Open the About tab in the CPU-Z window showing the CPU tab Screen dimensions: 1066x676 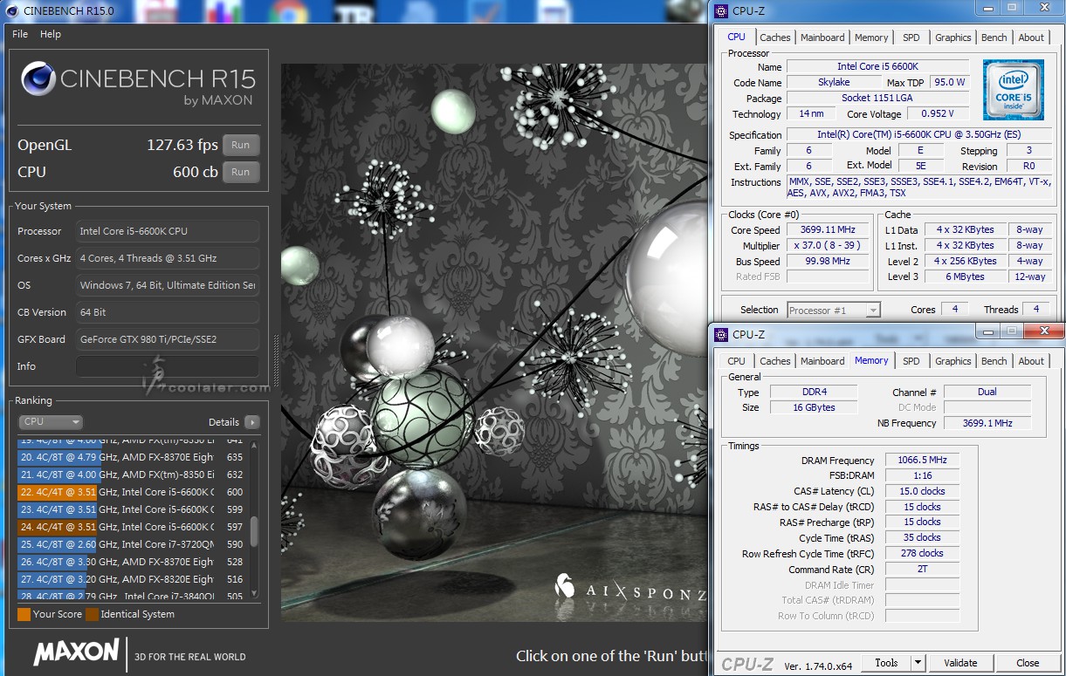tap(1031, 38)
